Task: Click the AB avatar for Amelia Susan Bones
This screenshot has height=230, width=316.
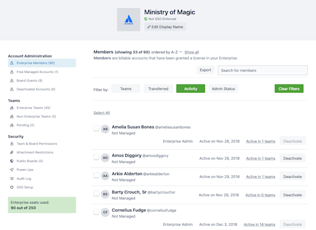Action: point(105,129)
